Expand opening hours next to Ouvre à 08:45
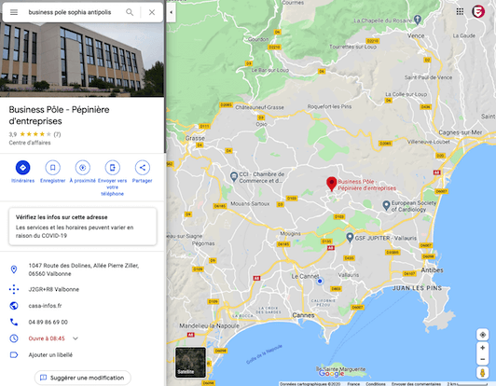This screenshot has height=386, width=496. click(x=76, y=338)
